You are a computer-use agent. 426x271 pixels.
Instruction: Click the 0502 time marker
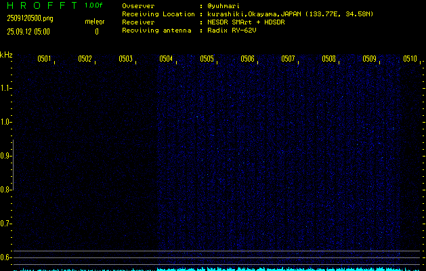[85, 59]
